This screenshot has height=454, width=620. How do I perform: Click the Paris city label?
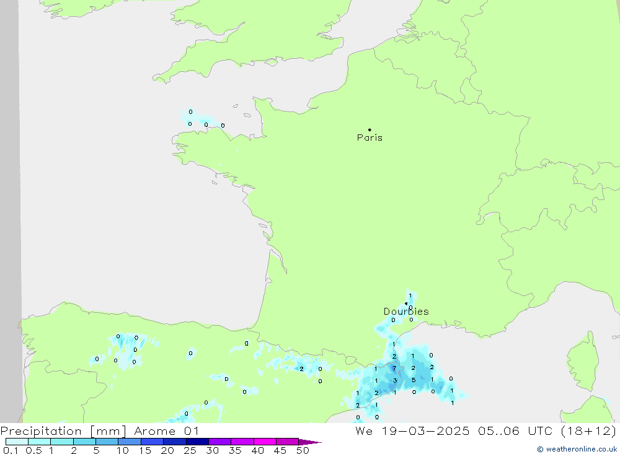pyautogui.click(x=370, y=138)
